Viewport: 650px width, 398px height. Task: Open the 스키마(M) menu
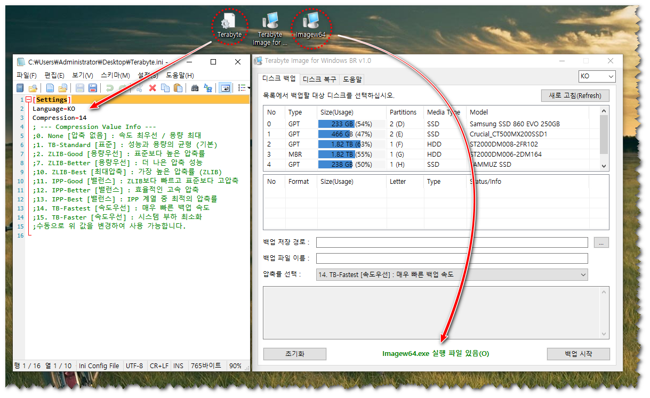pyautogui.click(x=115, y=76)
